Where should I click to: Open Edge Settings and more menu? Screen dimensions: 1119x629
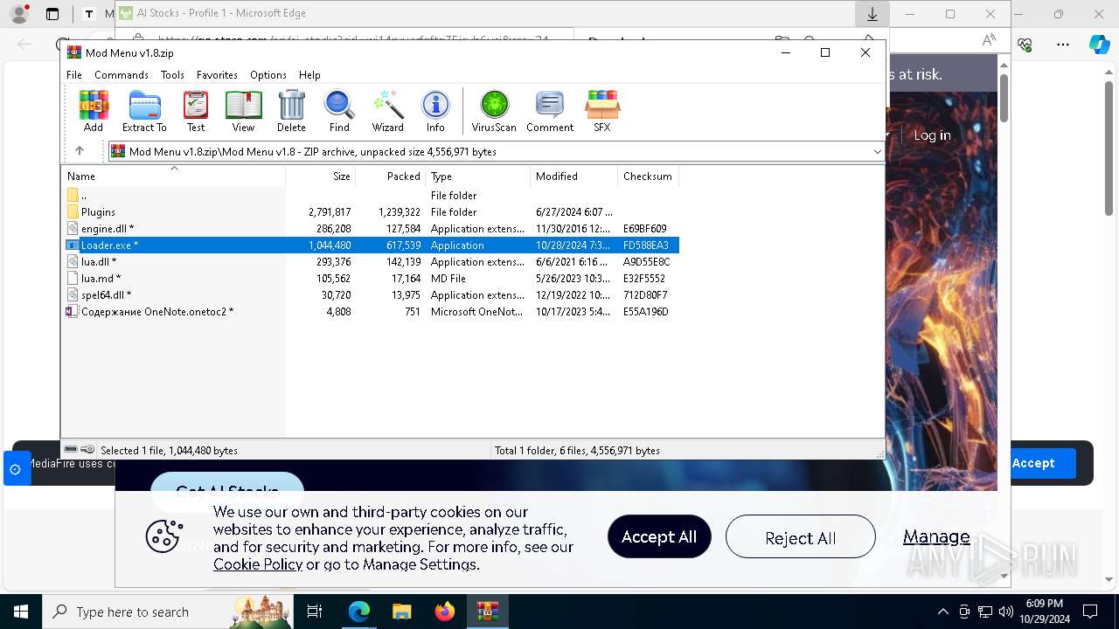coord(1063,44)
